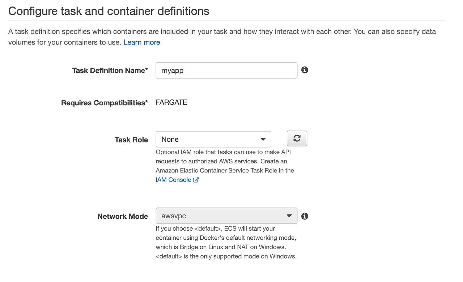Click the Requires Compatibilities label

104,103
